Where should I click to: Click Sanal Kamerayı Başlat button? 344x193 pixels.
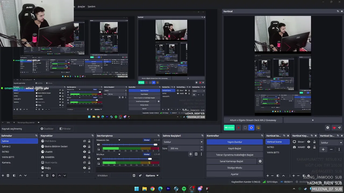pyautogui.click(x=231, y=161)
